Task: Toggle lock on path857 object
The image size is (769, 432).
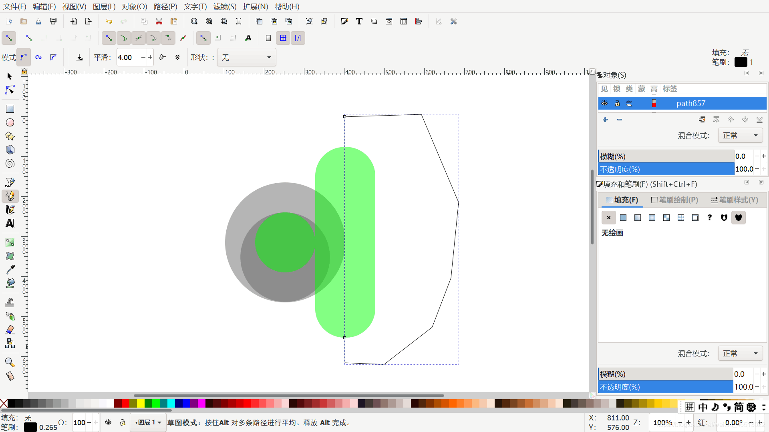Action: pyautogui.click(x=617, y=103)
